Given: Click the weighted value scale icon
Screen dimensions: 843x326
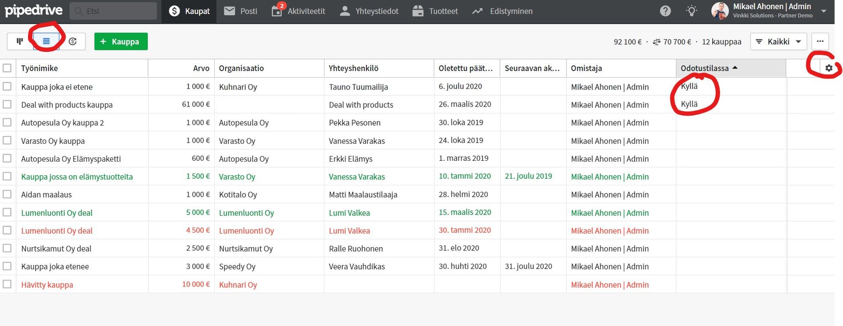Looking at the screenshot, I should (657, 42).
